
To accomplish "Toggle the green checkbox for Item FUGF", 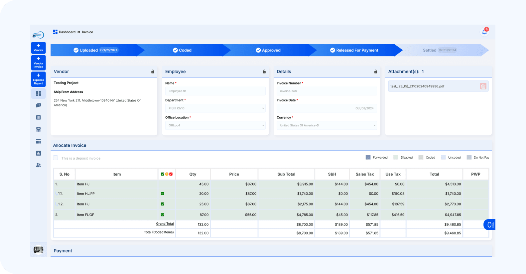I will coord(163,215).
